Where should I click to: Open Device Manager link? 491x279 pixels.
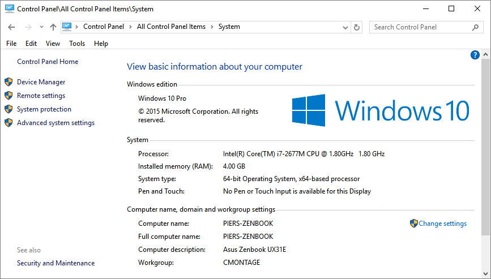41,82
